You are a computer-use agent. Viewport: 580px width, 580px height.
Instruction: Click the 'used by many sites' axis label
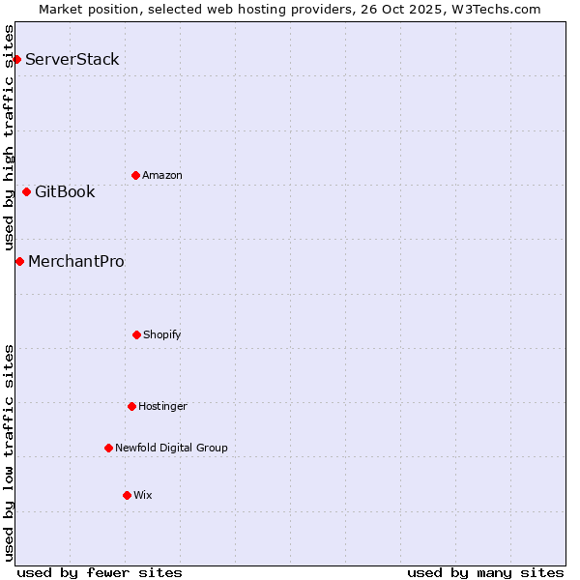coord(485,572)
